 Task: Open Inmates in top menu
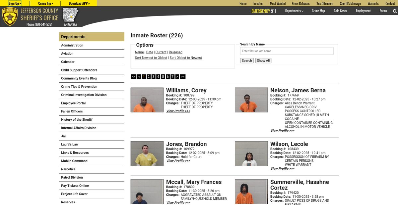click(x=258, y=4)
